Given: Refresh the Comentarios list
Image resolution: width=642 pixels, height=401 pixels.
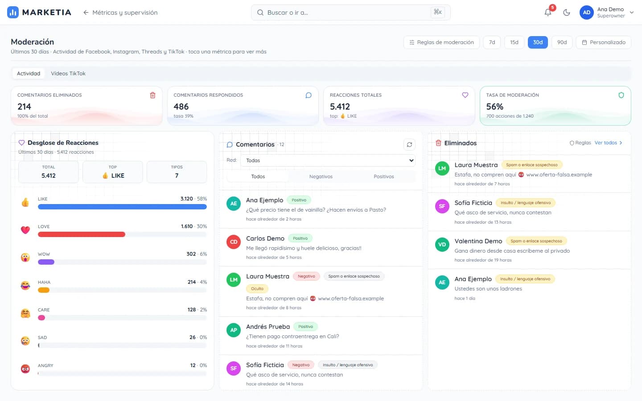Looking at the screenshot, I should (409, 144).
